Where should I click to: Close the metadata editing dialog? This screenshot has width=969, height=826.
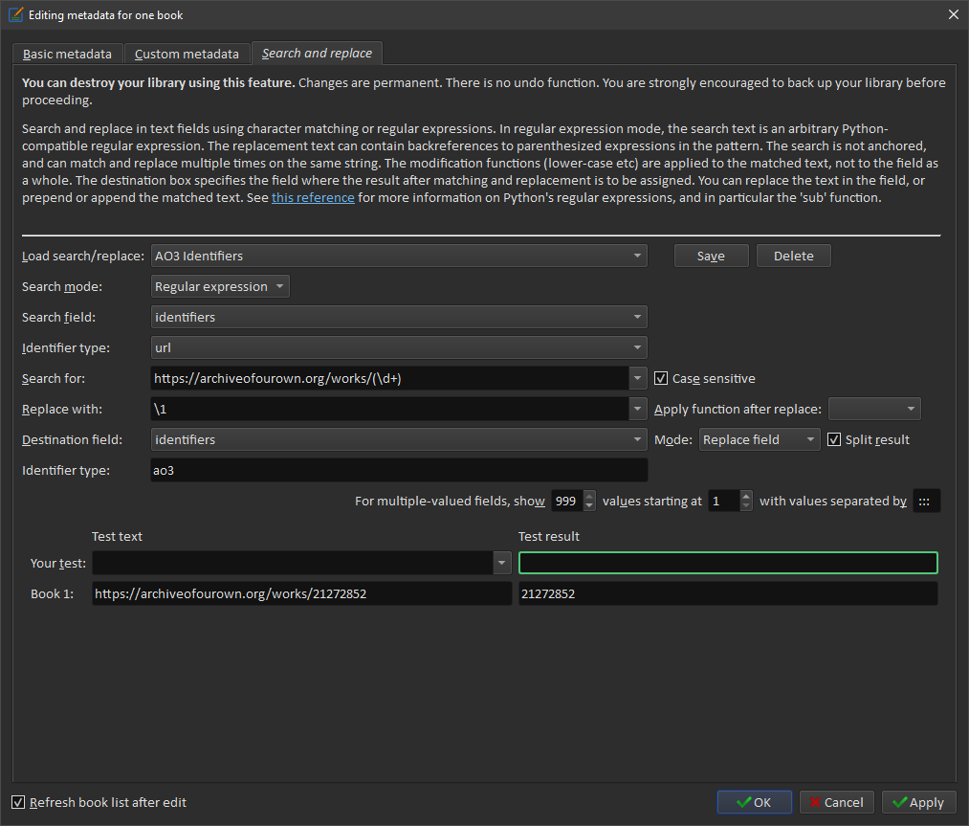click(952, 14)
